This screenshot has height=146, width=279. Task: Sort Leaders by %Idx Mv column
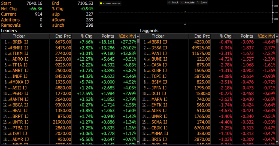[x=128, y=36]
